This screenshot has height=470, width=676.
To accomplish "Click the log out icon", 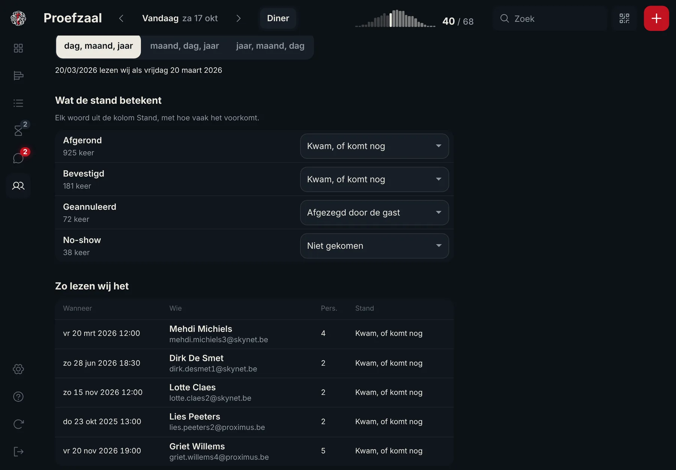I will 18,451.
